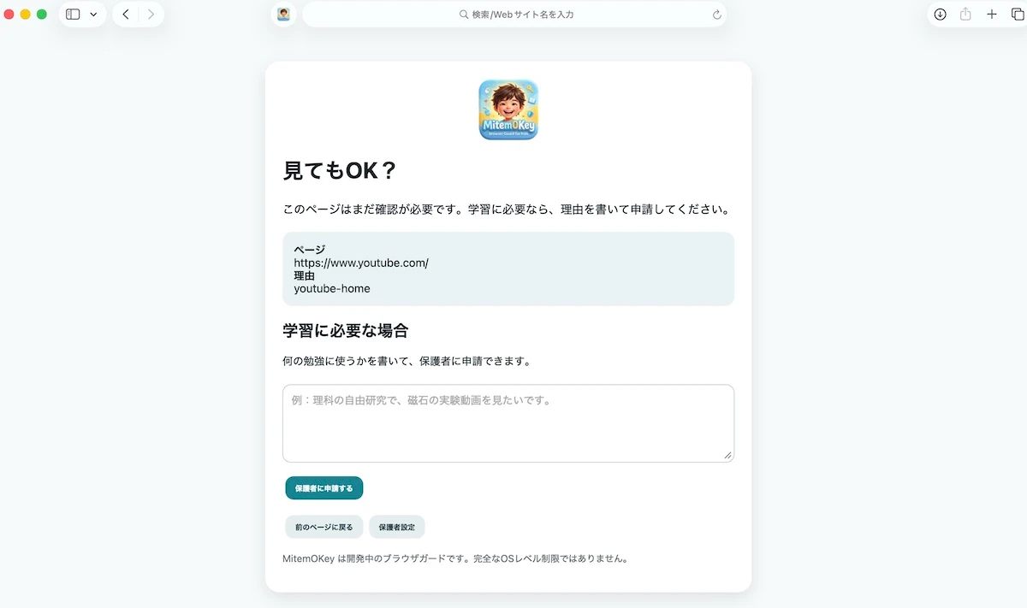Show downloads with the down-arrow circle icon
The image size is (1027, 608).
click(x=940, y=15)
